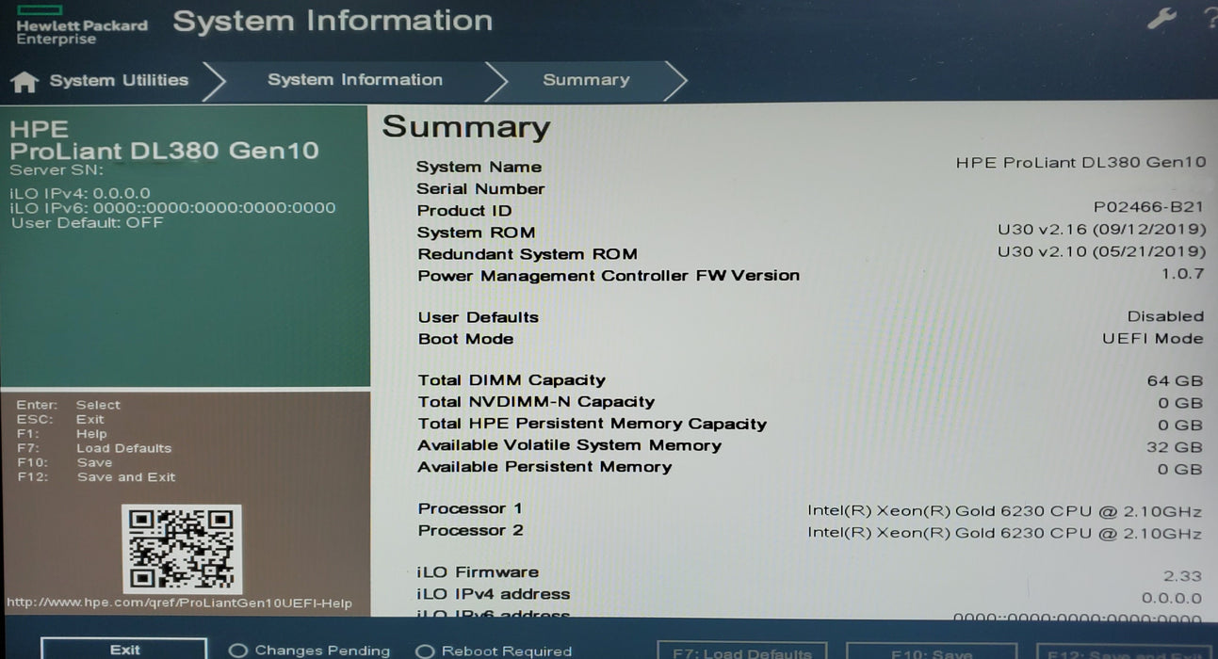Click F10: Save sidebar shortcut hint
1218x659 pixels.
point(64,463)
